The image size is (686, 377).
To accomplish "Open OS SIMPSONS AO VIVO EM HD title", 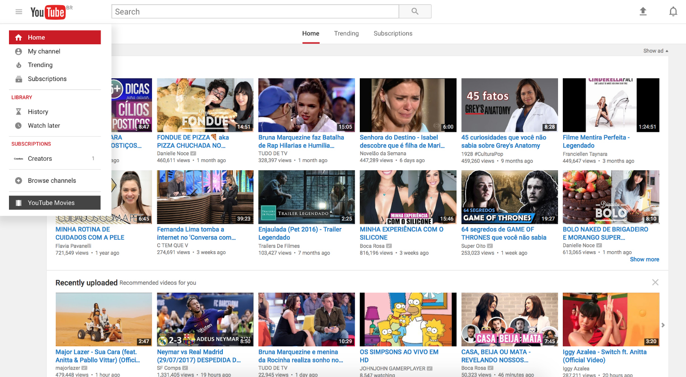I will point(399,356).
